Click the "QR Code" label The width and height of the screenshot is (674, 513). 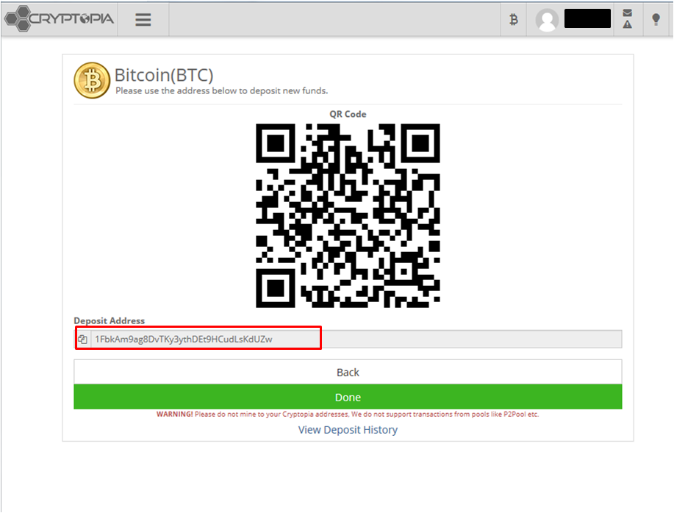click(348, 114)
